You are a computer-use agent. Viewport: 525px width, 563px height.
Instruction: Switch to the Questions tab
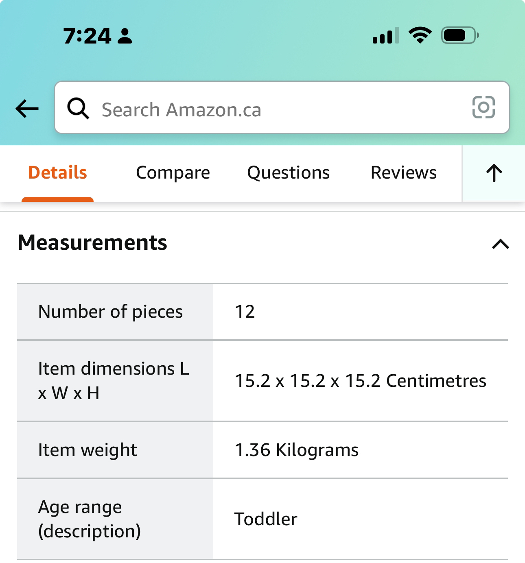coord(288,173)
